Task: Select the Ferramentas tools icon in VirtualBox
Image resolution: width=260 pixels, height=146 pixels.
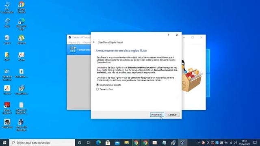Action: [x=73, y=49]
